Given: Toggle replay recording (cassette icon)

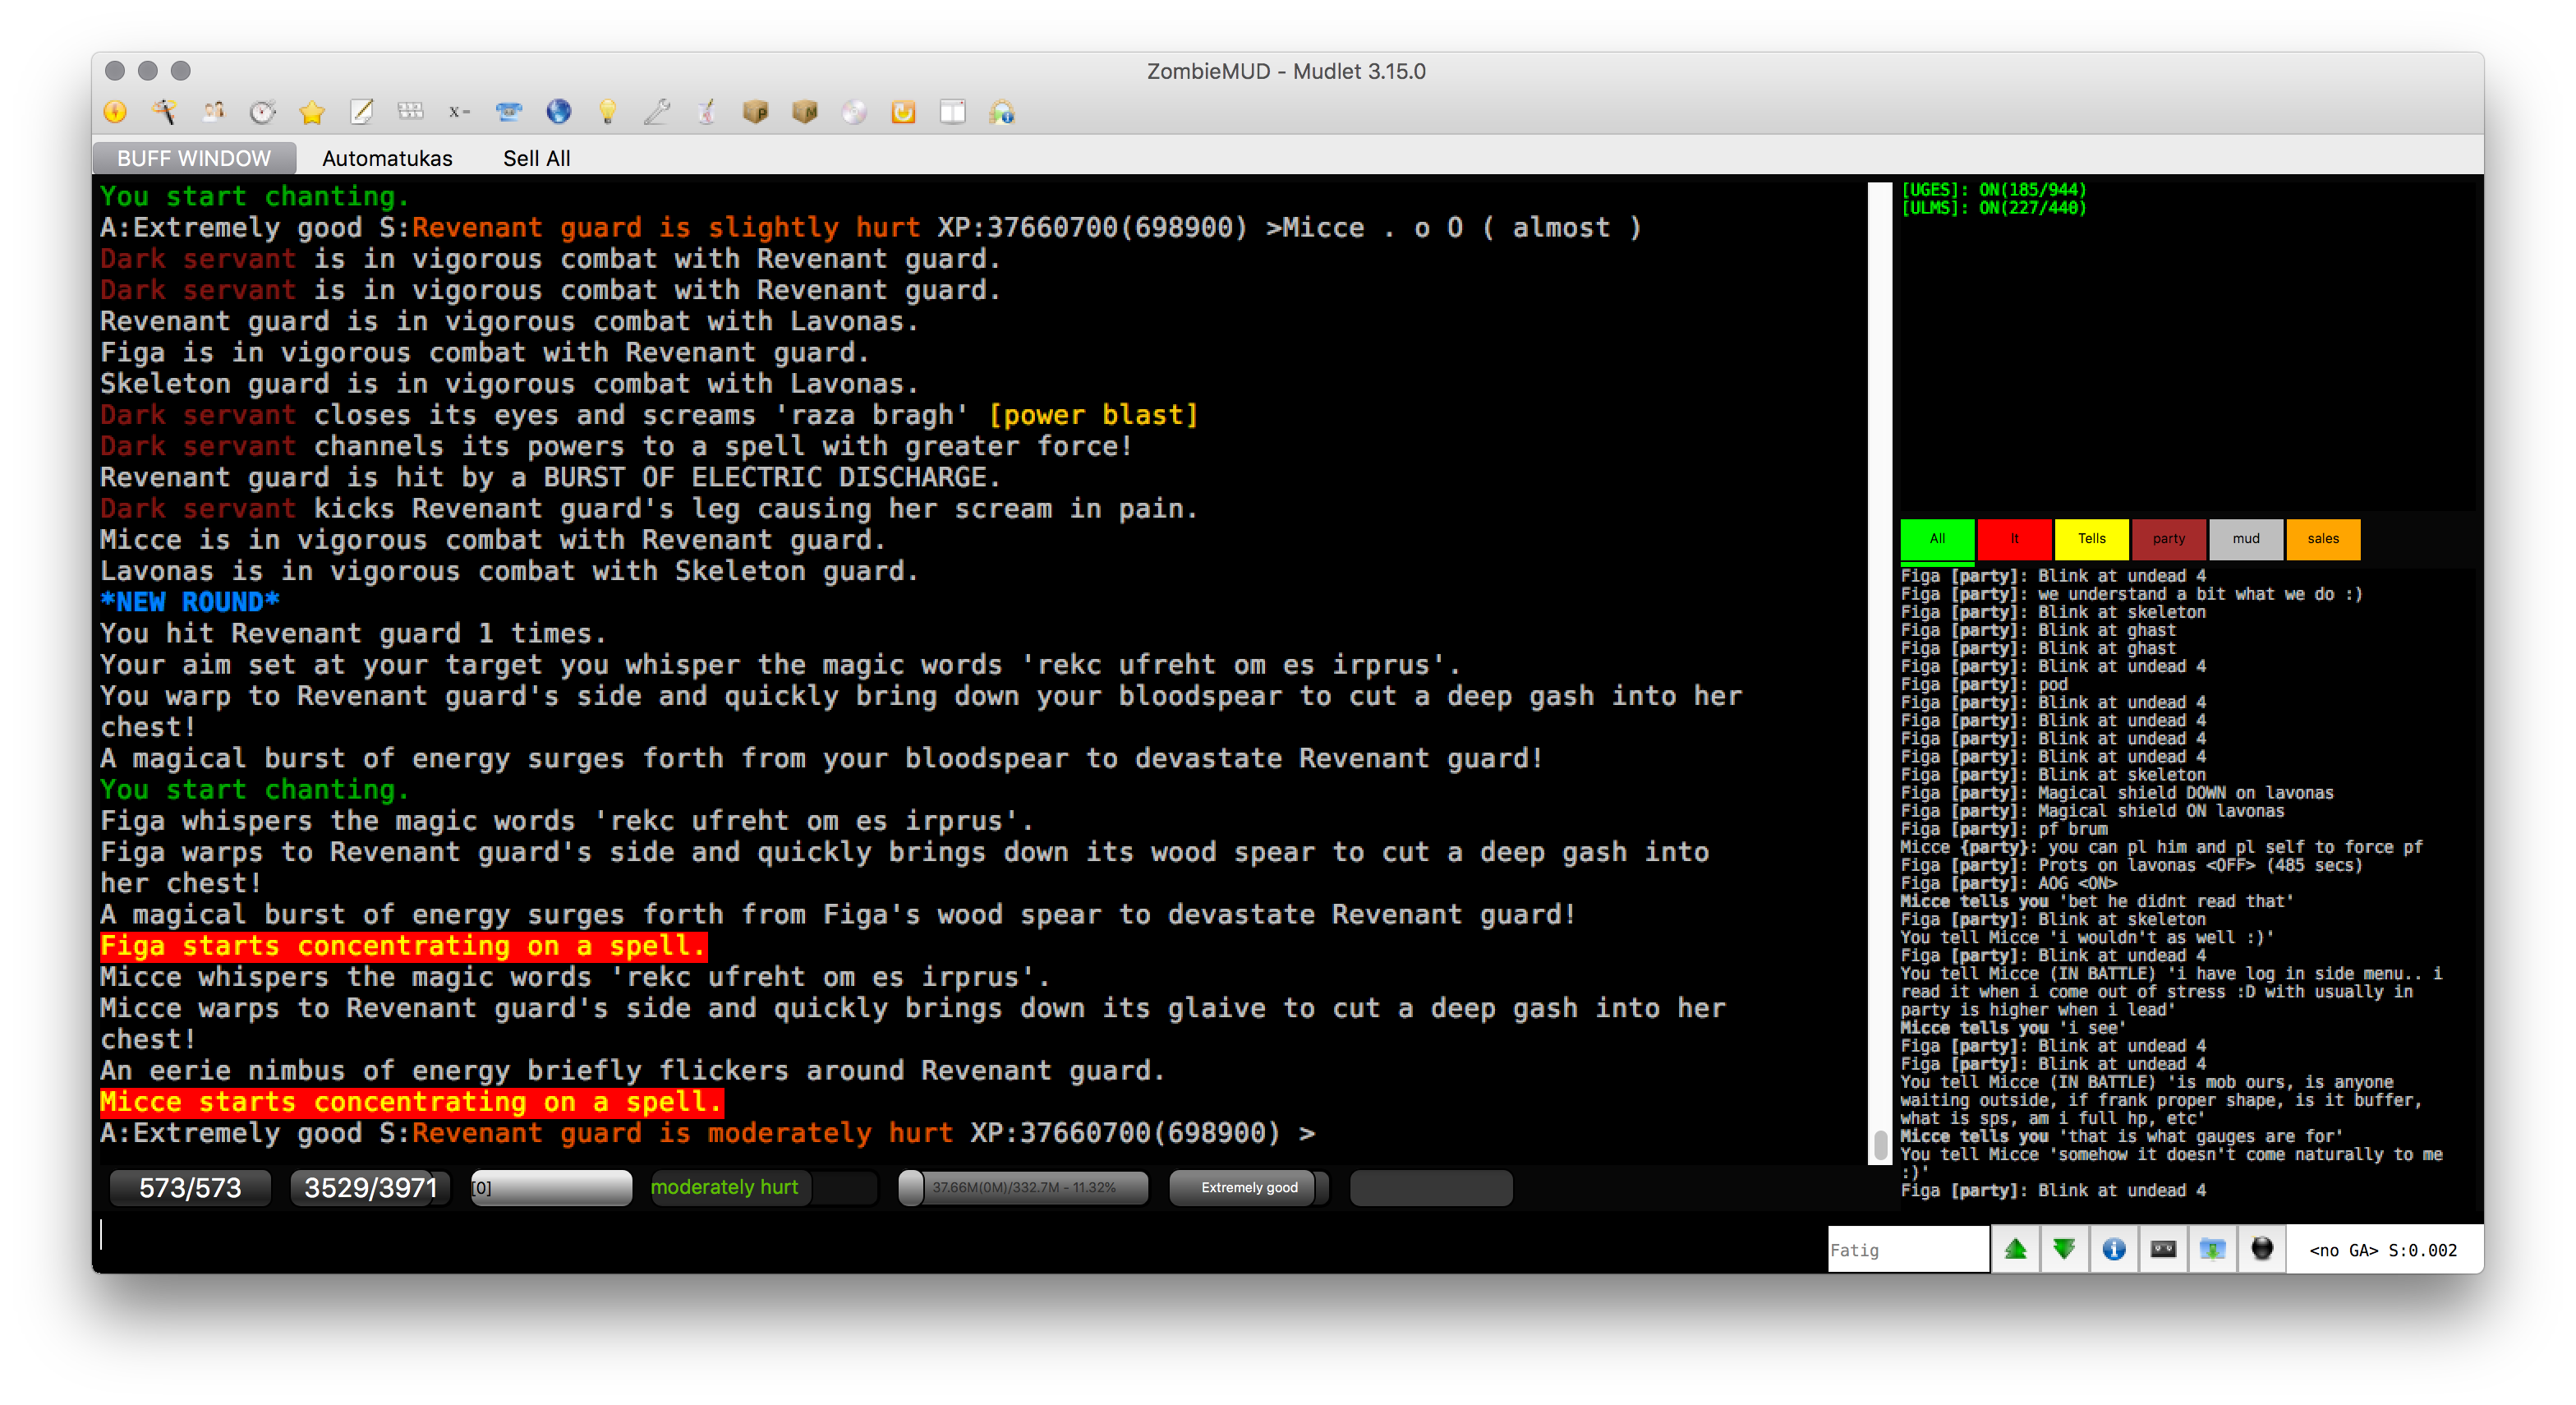Looking at the screenshot, I should click(x=2163, y=1249).
